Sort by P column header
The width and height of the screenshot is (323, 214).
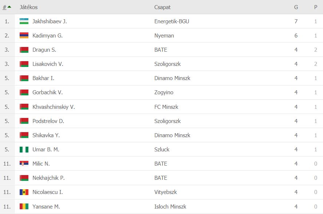(315, 7)
